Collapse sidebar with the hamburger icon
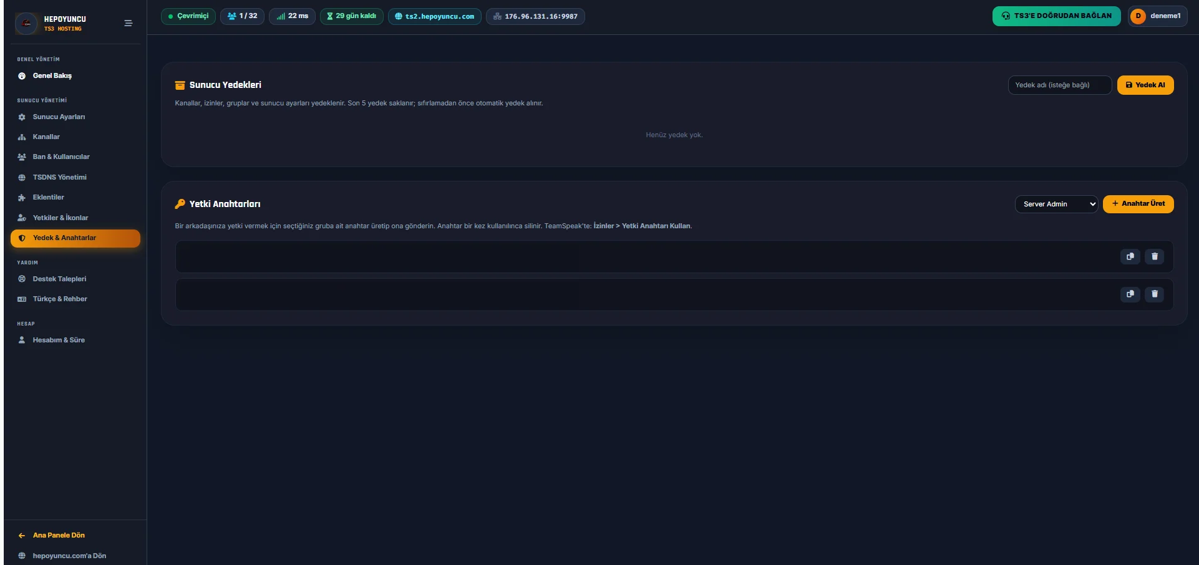The image size is (1199, 565). coord(128,23)
